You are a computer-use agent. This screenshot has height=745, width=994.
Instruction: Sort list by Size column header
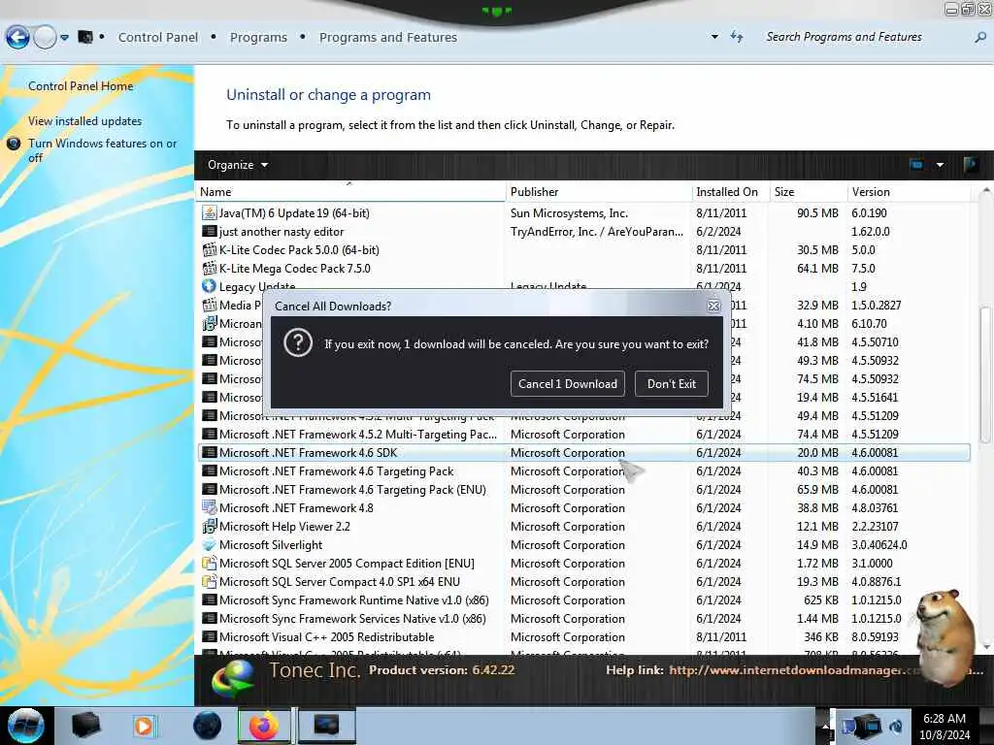[x=809, y=192]
